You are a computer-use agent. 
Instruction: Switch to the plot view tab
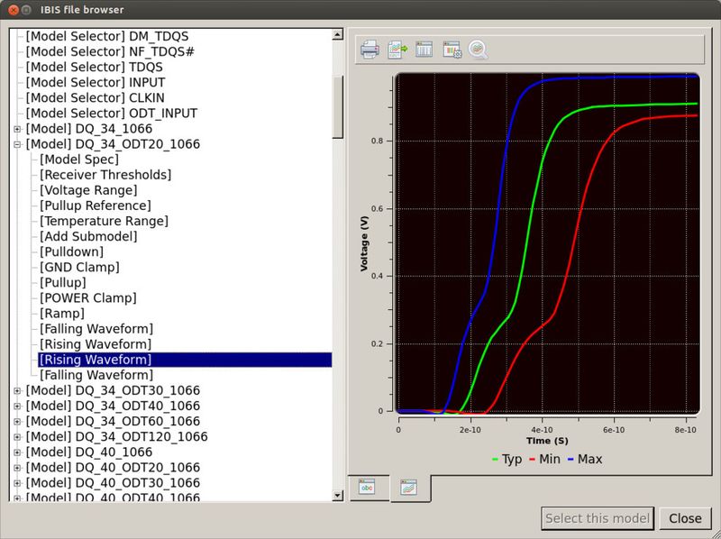pyautogui.click(x=409, y=488)
